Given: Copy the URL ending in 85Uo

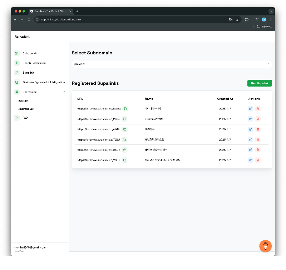Looking at the screenshot, I should 125,150.
